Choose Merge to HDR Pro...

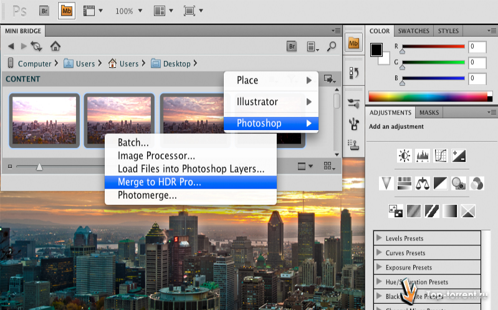[x=191, y=182]
